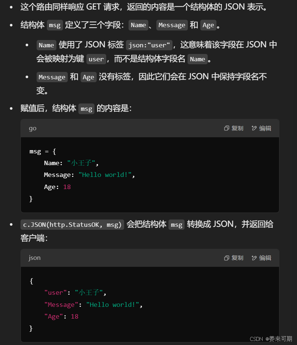This screenshot has width=297, height=345.
Task: Click the user inline code tag
Action: point(96,59)
